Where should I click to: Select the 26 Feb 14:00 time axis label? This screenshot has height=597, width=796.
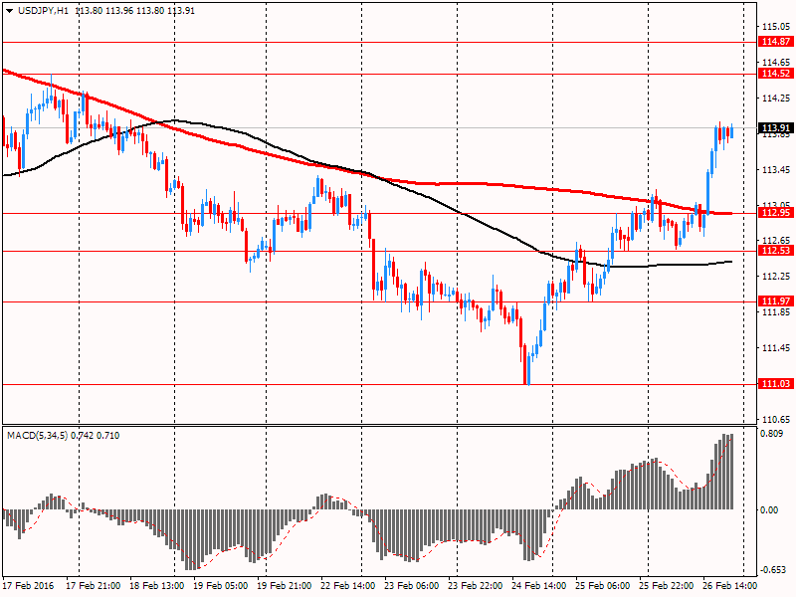[729, 585]
